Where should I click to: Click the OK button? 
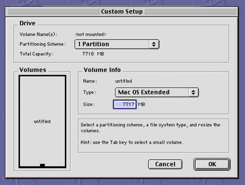pos(212,164)
